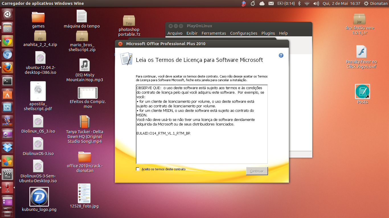
Task: Open the Ubuntu Dash home launcher
Action: (7, 14)
